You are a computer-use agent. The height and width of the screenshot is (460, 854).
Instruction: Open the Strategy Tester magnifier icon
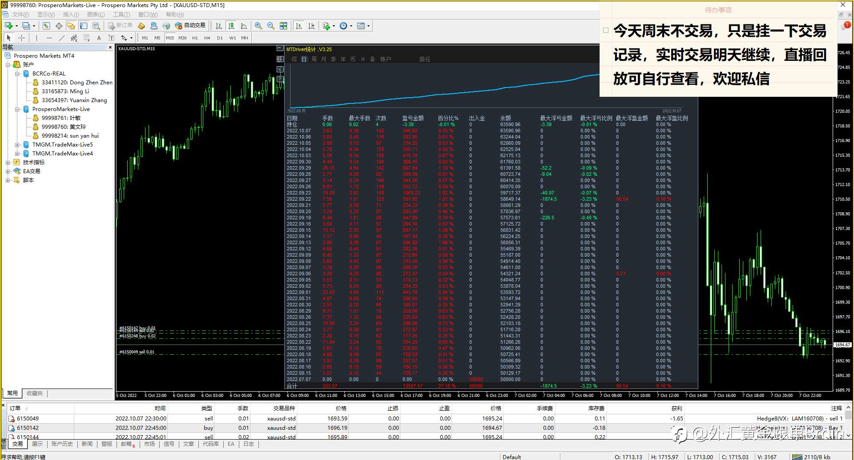96,26
